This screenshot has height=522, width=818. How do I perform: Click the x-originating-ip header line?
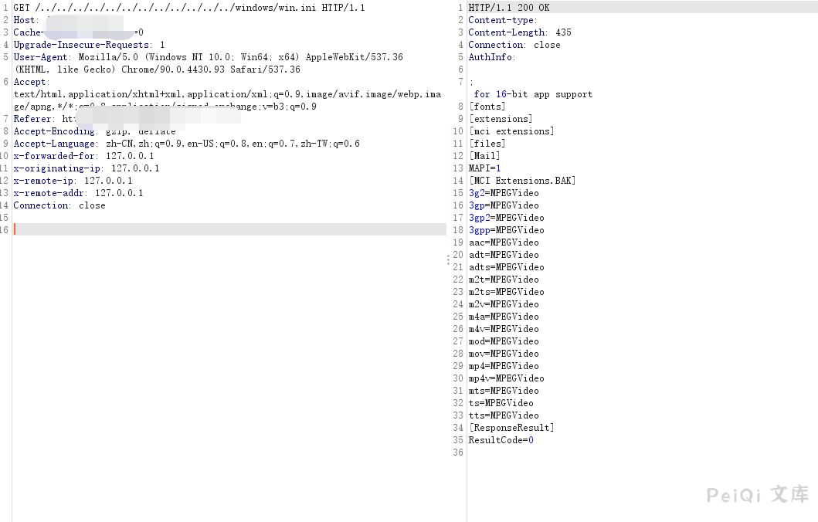pos(87,168)
